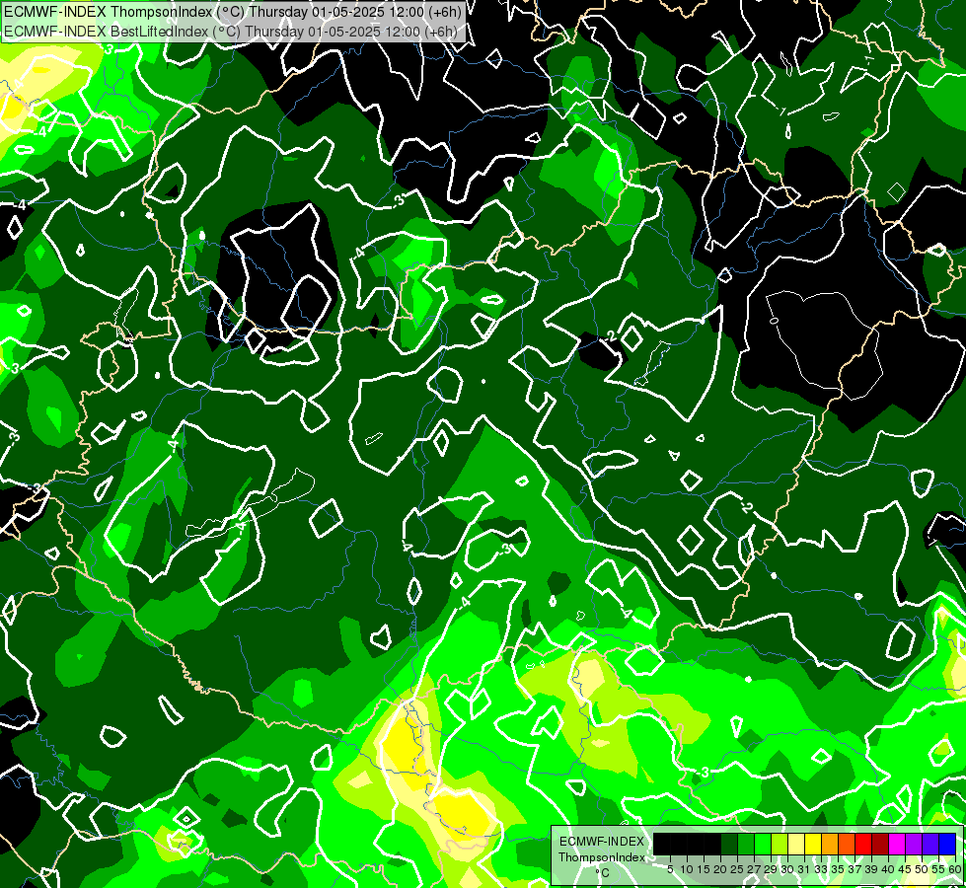Select the bright green 27-29 legend swatch
The image size is (966, 888).
[x=763, y=844]
